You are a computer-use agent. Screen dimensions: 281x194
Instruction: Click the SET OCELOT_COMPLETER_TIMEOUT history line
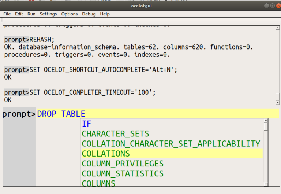click(80, 92)
